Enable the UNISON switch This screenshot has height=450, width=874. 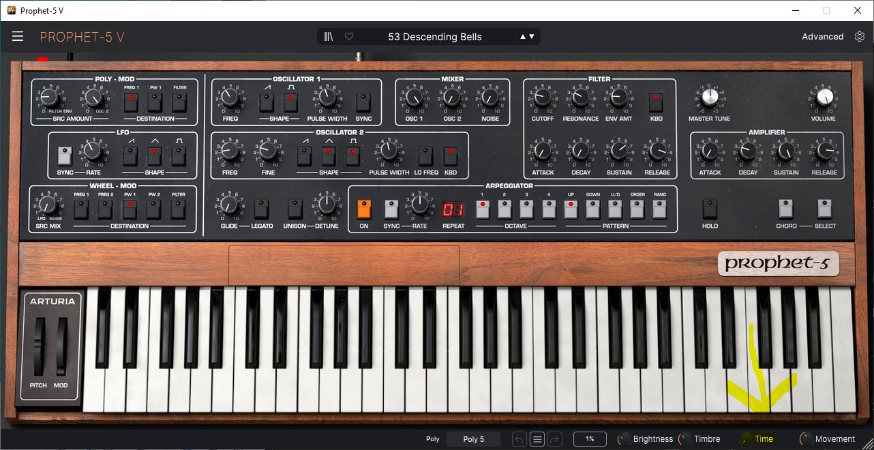click(x=295, y=209)
